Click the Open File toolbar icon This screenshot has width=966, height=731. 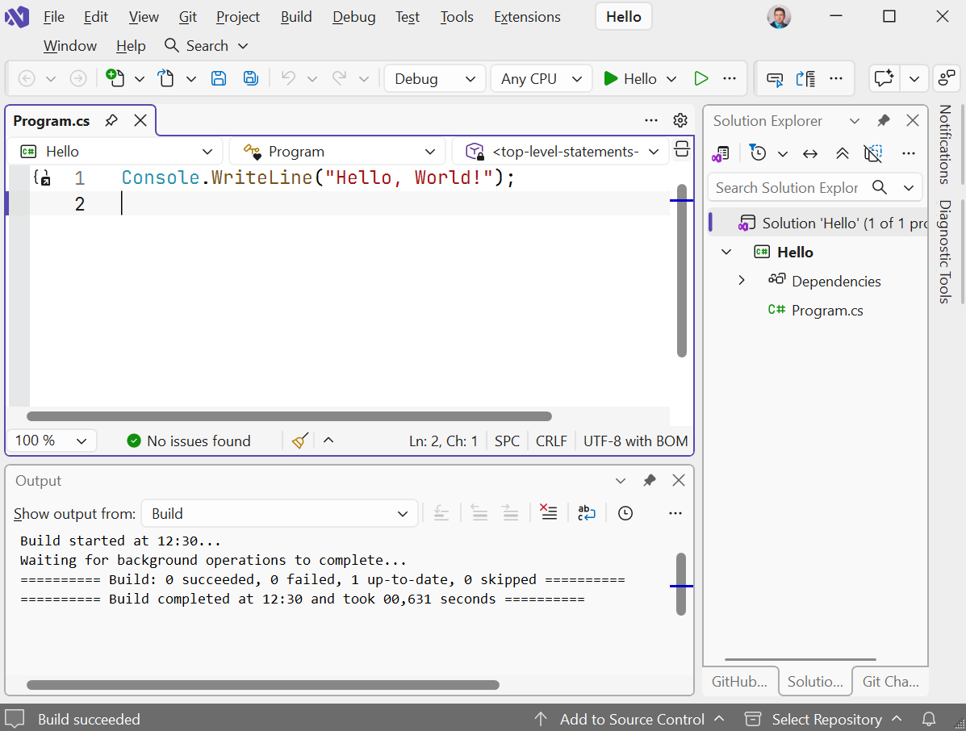click(x=165, y=78)
